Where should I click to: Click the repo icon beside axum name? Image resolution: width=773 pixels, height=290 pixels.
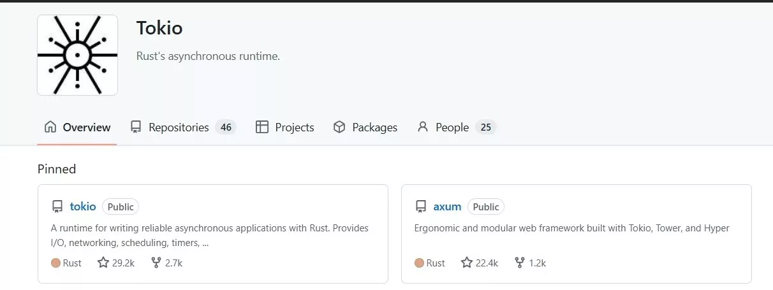coord(421,207)
